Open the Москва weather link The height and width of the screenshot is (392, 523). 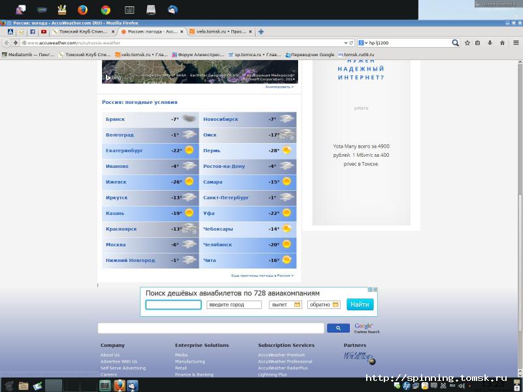coord(115,244)
